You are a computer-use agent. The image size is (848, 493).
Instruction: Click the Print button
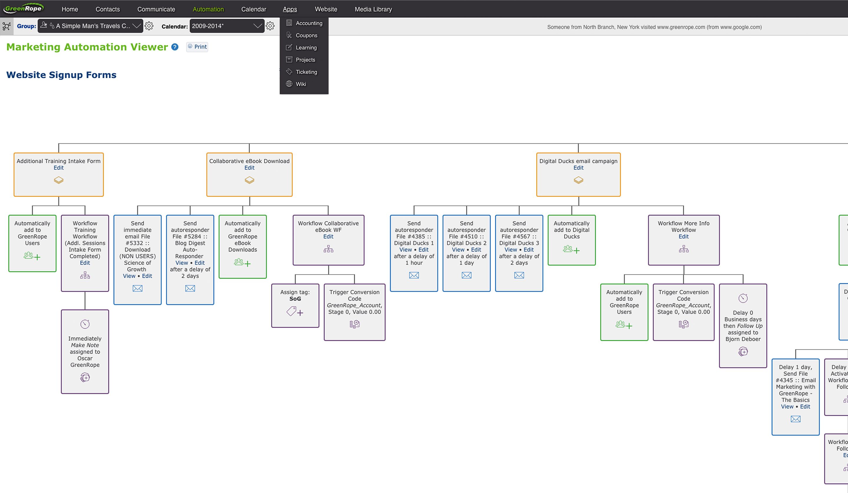pos(197,47)
